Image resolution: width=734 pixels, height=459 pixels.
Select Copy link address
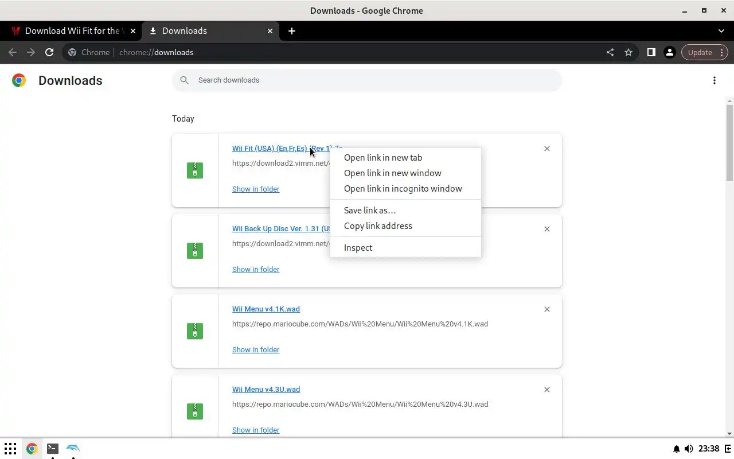click(405, 226)
